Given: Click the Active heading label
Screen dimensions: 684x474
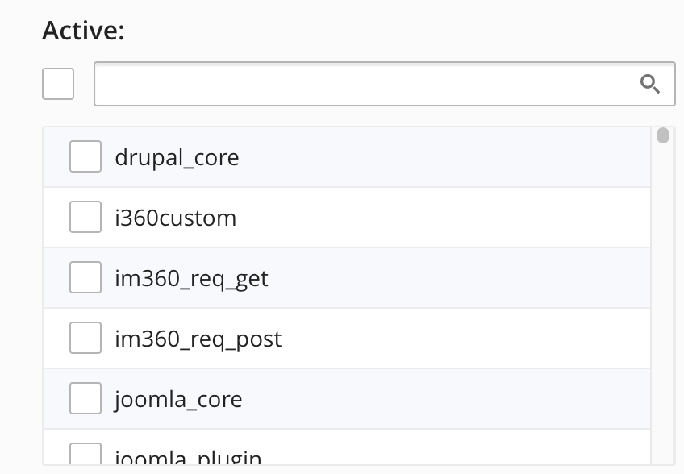Looking at the screenshot, I should point(83,31).
